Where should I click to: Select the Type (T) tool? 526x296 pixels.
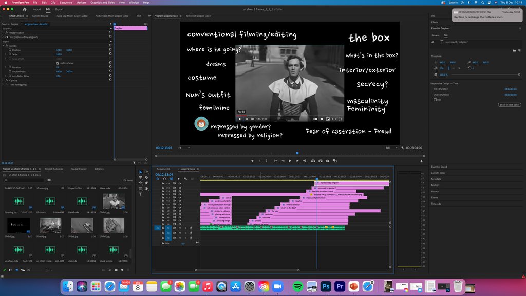point(141,194)
